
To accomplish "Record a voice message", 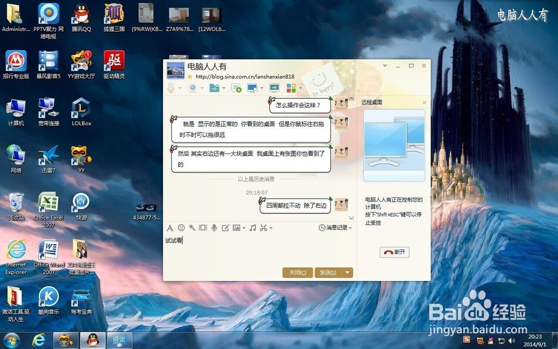I will [214, 228].
